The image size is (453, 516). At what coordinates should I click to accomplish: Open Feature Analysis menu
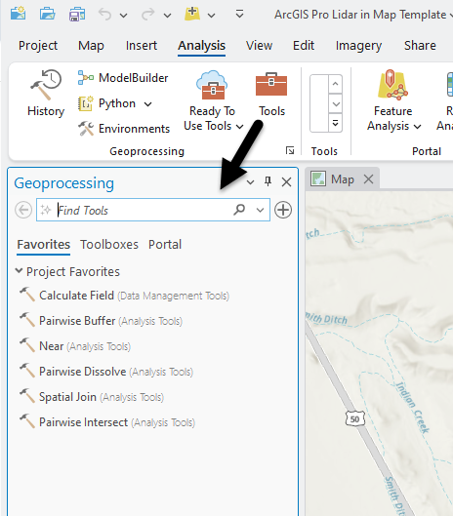393,100
